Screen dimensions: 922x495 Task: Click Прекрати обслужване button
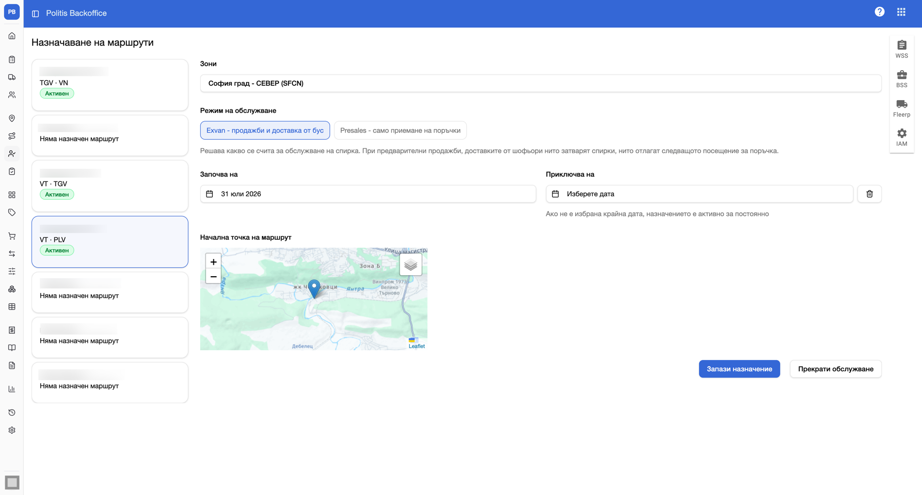(836, 369)
